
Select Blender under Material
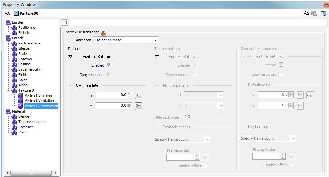[x=24, y=116]
